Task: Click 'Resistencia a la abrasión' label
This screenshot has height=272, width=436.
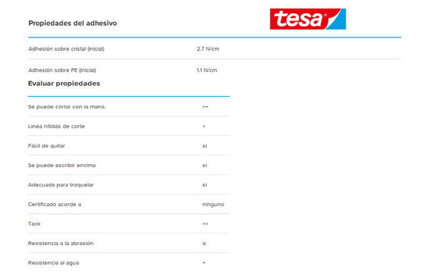Action: 60,243
